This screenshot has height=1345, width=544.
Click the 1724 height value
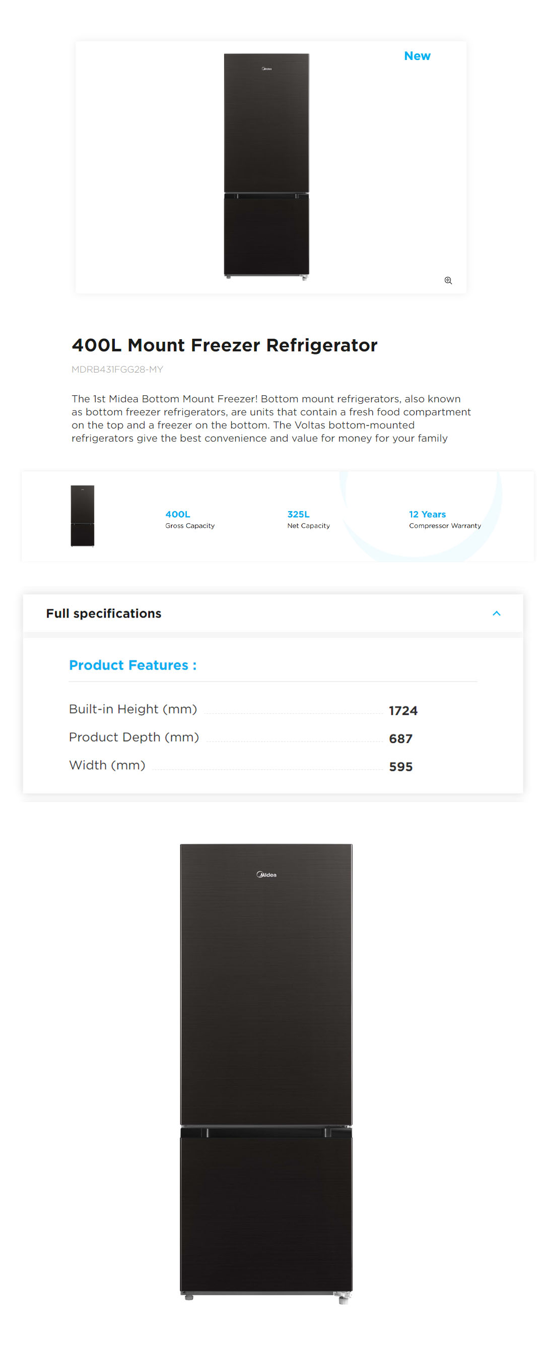(402, 710)
